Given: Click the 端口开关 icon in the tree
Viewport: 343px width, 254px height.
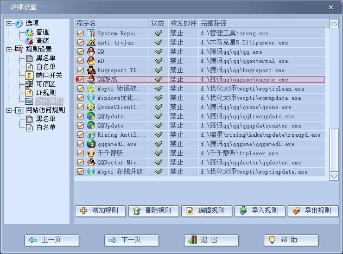Looking at the screenshot, I should (x=29, y=75).
